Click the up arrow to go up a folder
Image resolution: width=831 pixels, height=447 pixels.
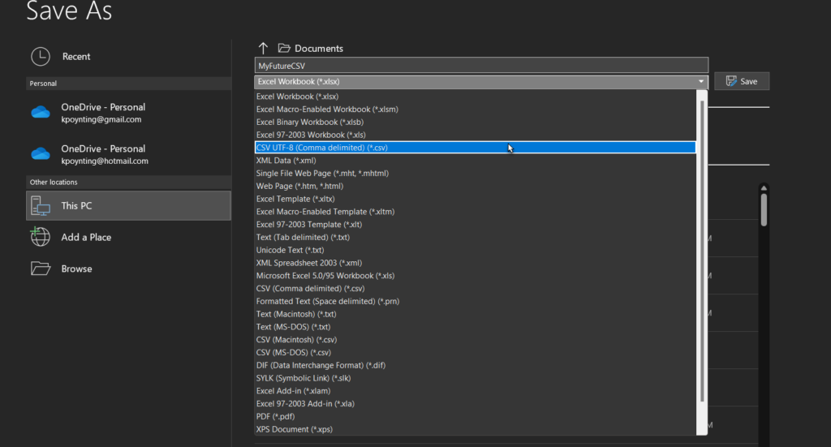[263, 49]
